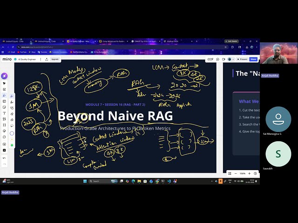Start a video call icon
This screenshot has height=223, width=298.
223,59
